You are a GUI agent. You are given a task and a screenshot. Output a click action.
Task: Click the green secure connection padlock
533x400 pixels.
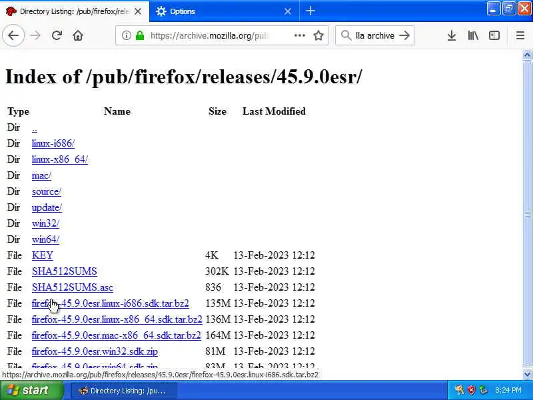[x=140, y=35]
